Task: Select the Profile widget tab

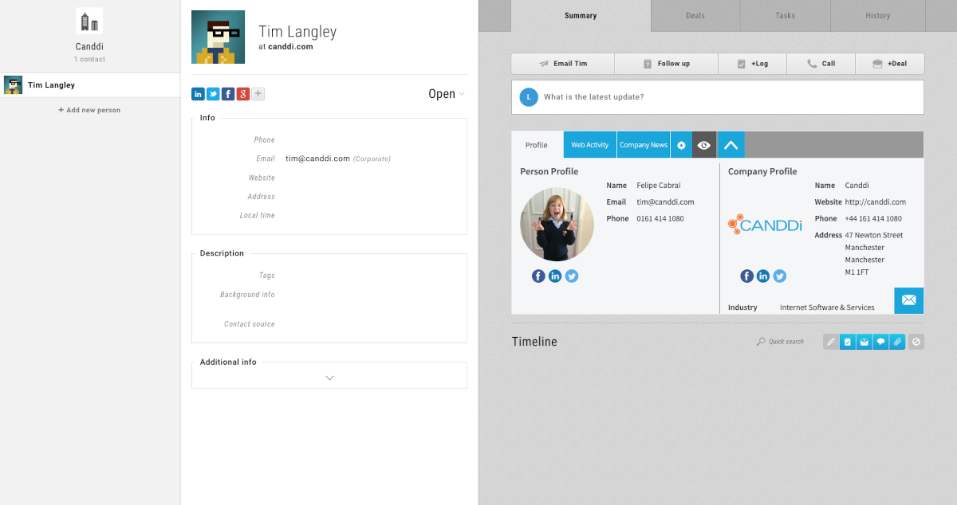Action: click(x=537, y=145)
